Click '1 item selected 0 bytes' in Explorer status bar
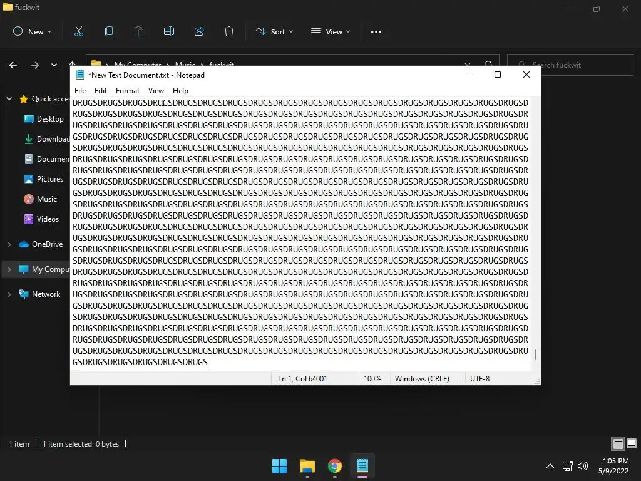641x481 pixels. click(81, 444)
